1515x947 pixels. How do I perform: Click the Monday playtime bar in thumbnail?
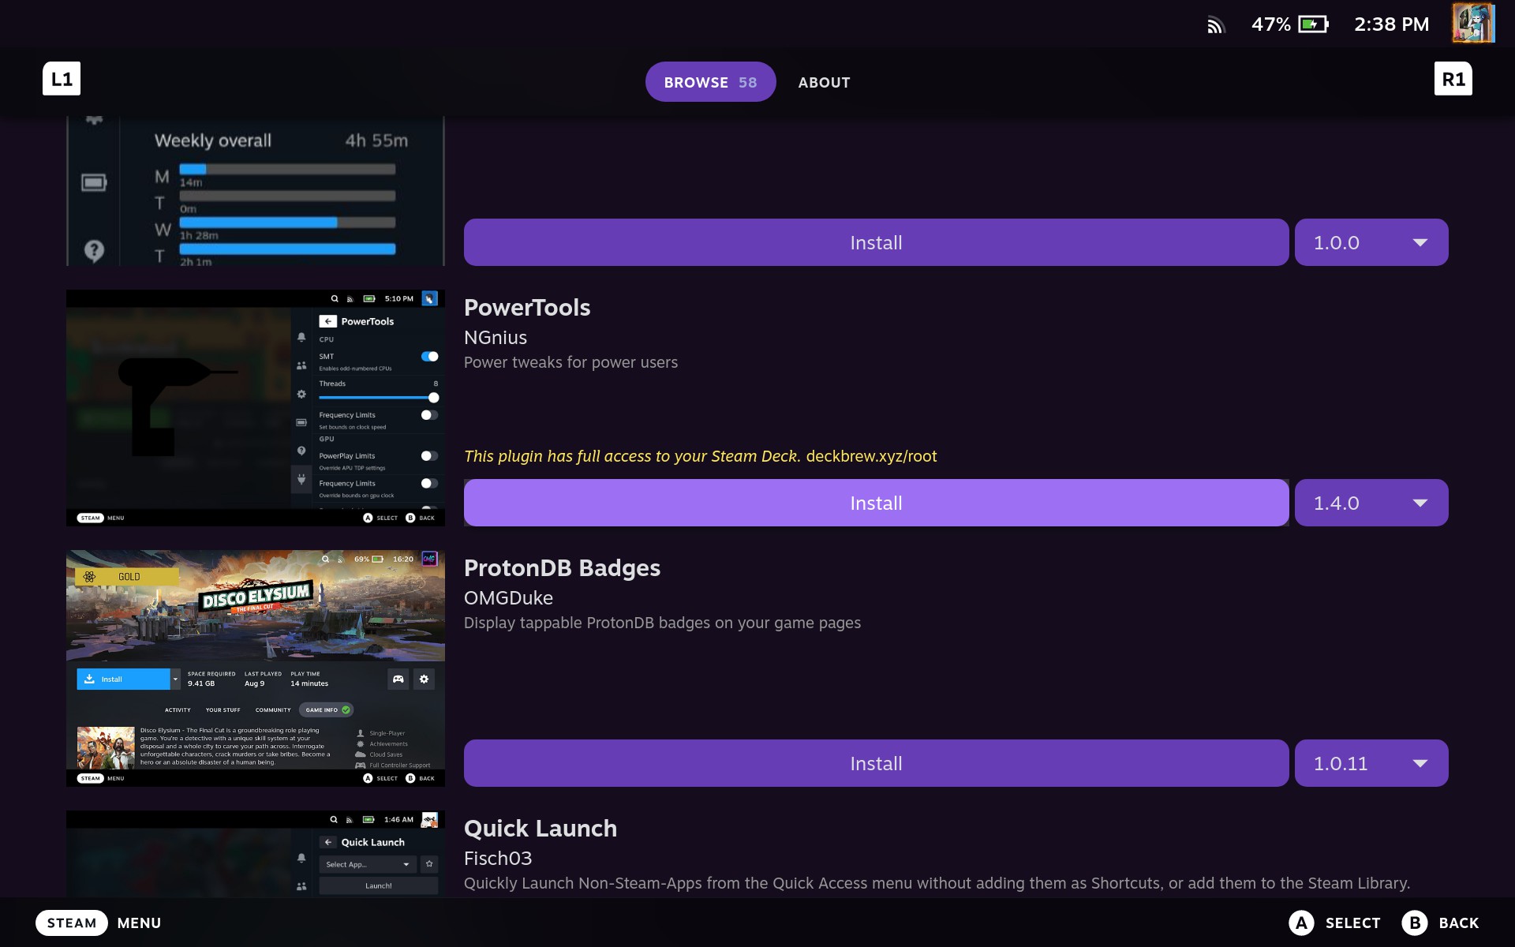[x=287, y=169]
